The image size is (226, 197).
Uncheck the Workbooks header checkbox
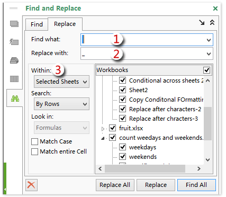206,70
